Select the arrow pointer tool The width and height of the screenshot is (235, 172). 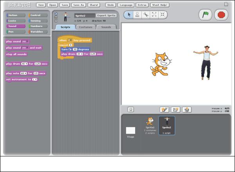[129, 15]
